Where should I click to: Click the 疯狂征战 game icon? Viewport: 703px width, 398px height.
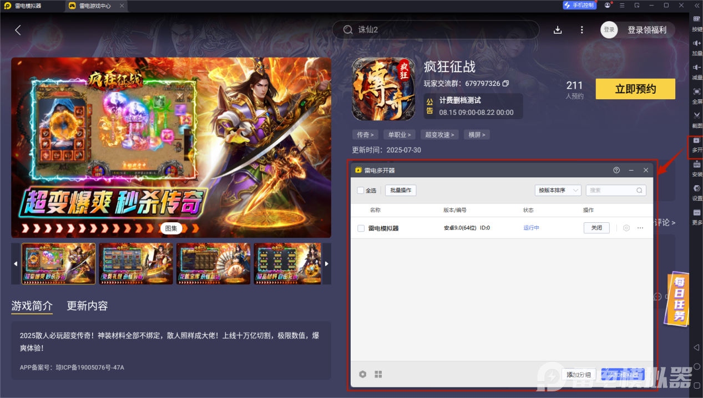click(x=383, y=89)
